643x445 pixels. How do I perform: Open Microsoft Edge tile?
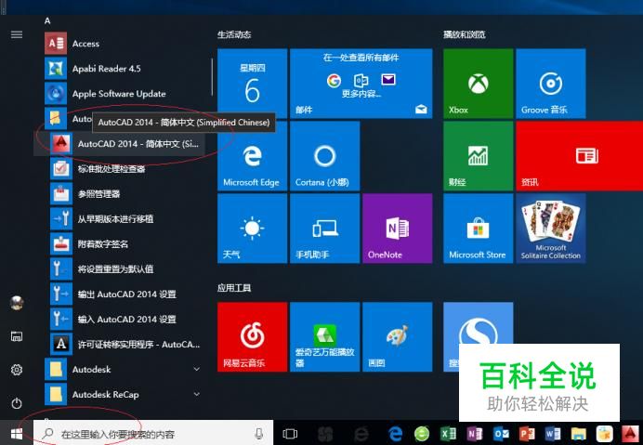click(252, 156)
